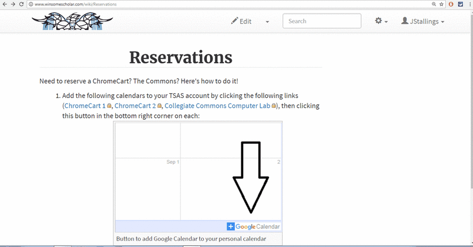Click caption 'Button to add Google Calendar'
Screen dimensions: 473x247
click(x=191, y=239)
